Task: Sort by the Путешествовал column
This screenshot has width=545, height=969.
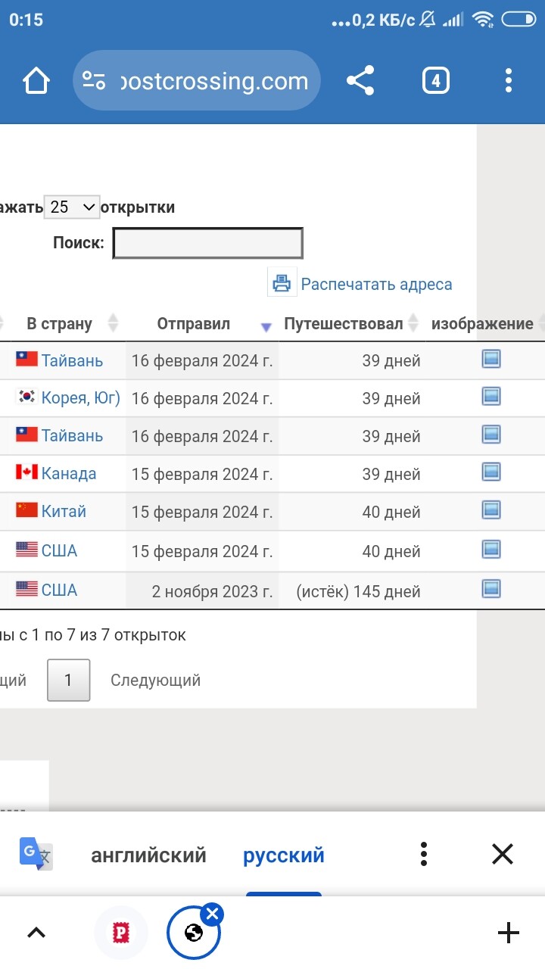Action: [x=344, y=324]
